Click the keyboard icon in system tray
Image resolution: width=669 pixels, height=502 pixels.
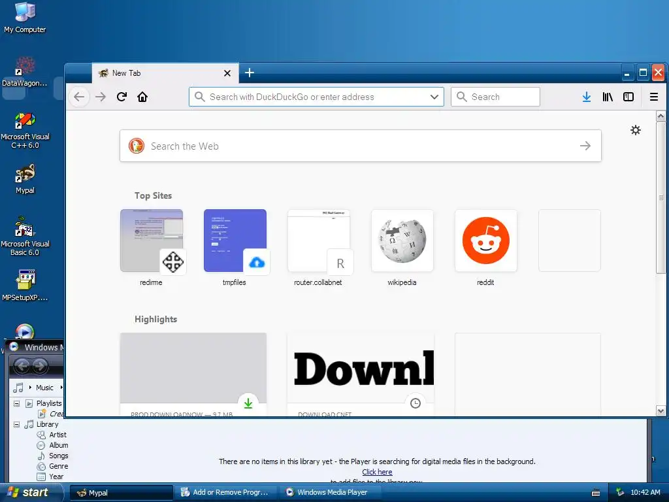[x=596, y=493]
